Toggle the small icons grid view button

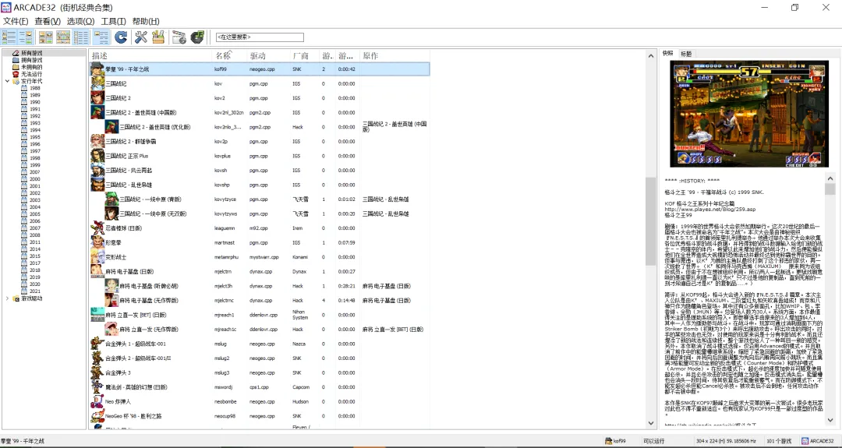(63, 37)
